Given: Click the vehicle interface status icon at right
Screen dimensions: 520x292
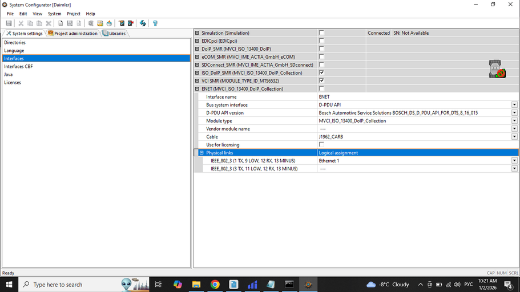Looking at the screenshot, I should pyautogui.click(x=497, y=69).
